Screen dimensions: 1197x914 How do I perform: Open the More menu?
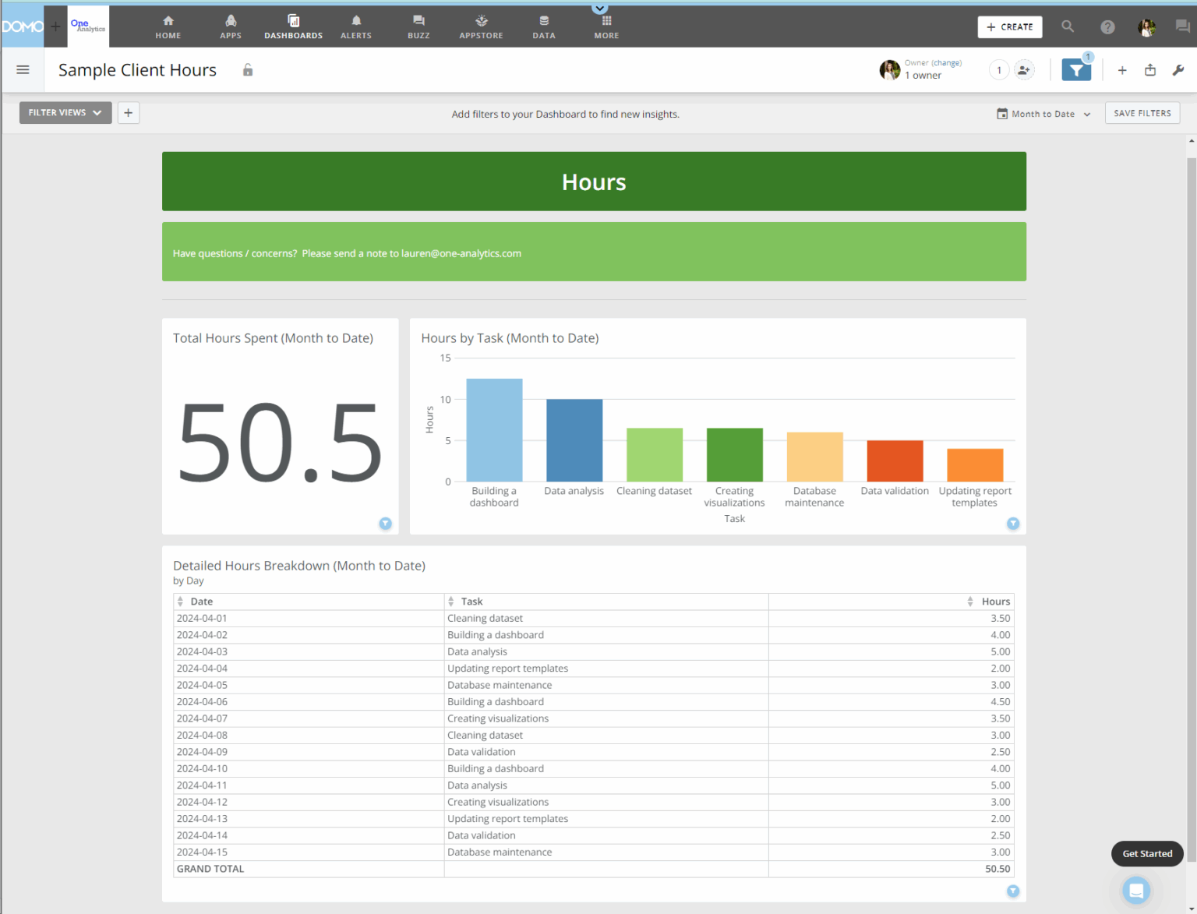point(606,26)
